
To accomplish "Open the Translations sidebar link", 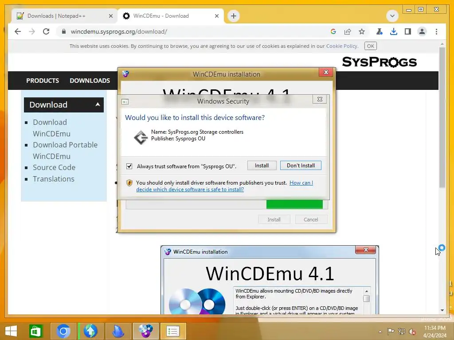I will 54,179.
